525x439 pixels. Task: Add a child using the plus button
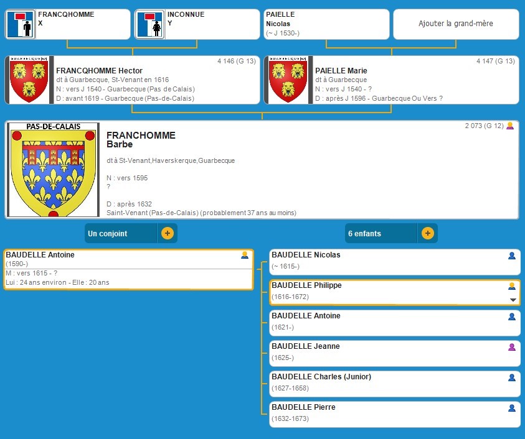pyautogui.click(x=427, y=233)
